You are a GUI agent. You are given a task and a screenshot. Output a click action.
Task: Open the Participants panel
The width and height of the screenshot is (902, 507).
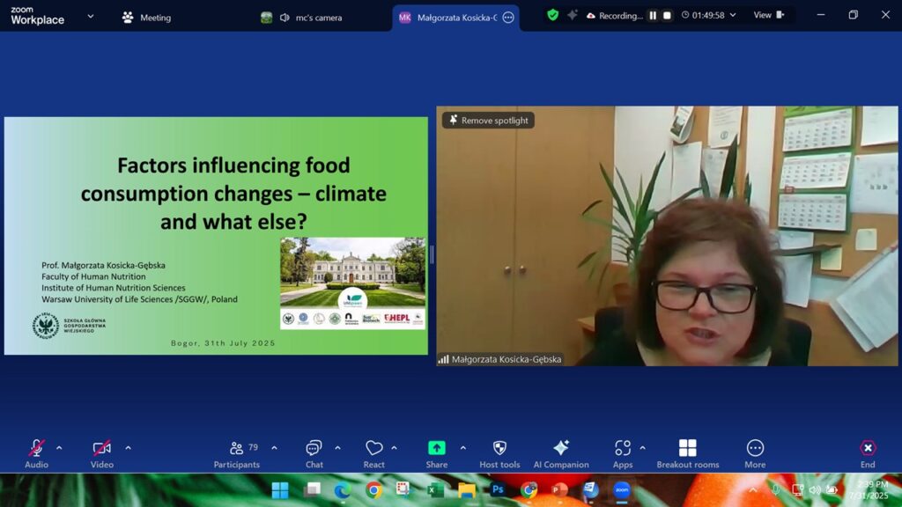pyautogui.click(x=237, y=449)
